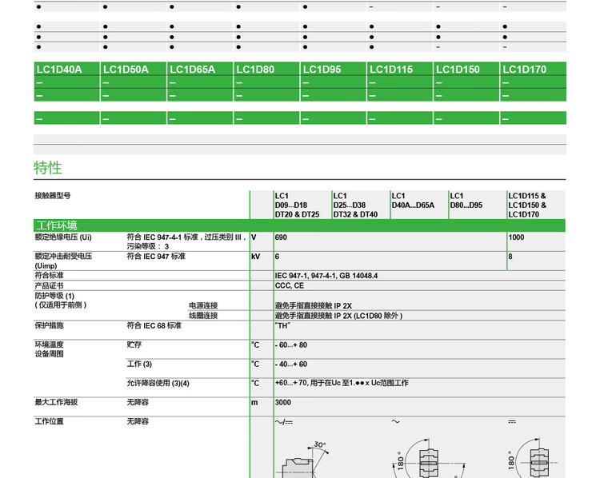Click the D09...D18 DT20 & DT25 column heading
This screenshot has height=478, width=600.
click(297, 205)
